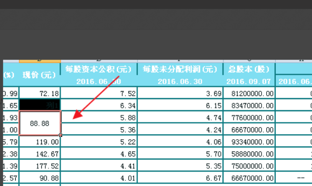
Task: Click the 2016.09.07 date cell
Action: (249, 81)
